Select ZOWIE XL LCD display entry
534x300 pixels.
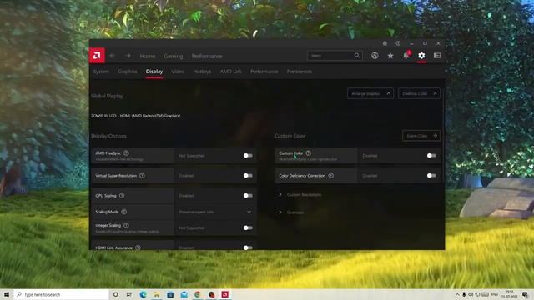[x=135, y=116]
